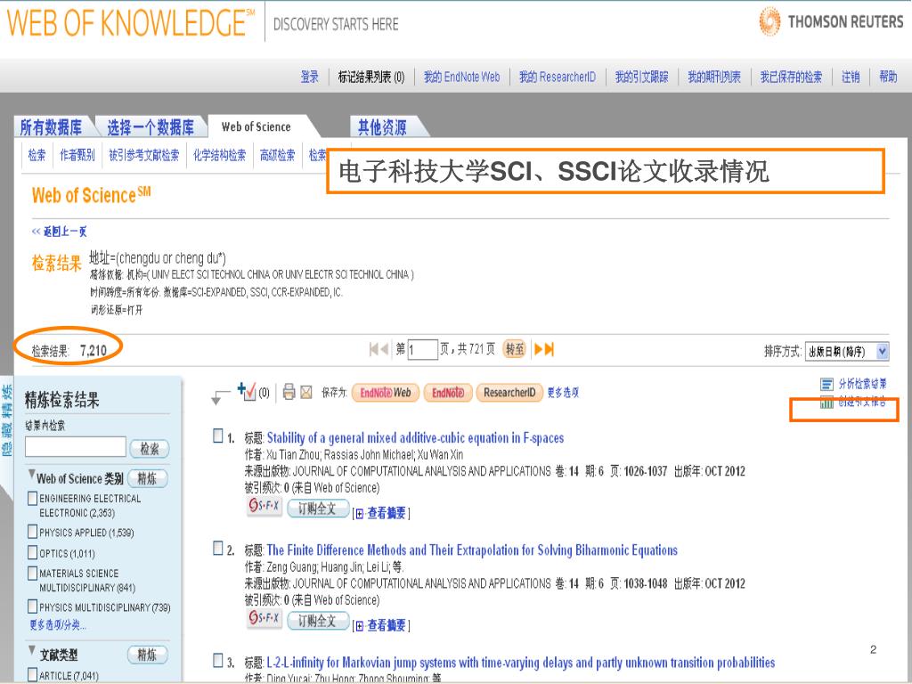
Task: Click the print icon in results toolbar
Action: click(289, 392)
